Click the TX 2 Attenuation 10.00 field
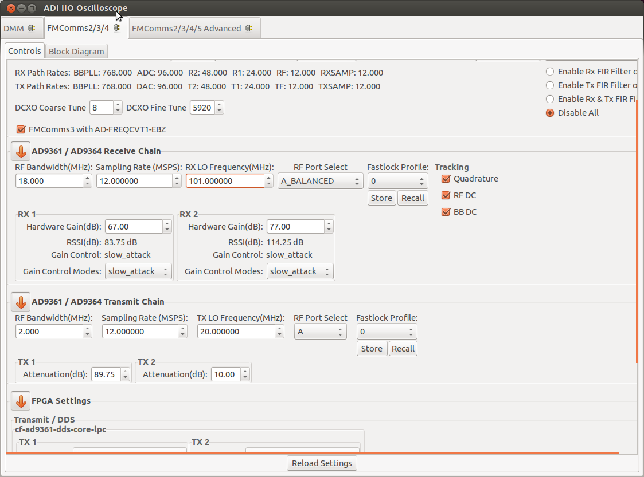Viewport: 644px width, 477px height. coord(226,374)
